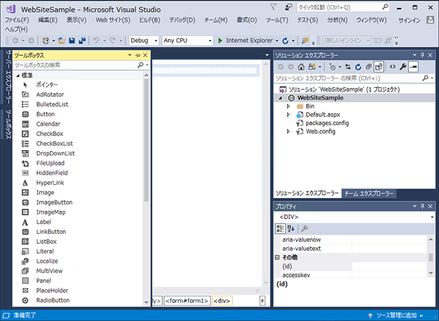Click the Save All toolbar icon
This screenshot has height=321, width=439.
[x=82, y=41]
